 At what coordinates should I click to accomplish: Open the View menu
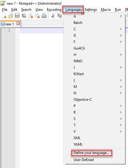point(39,10)
